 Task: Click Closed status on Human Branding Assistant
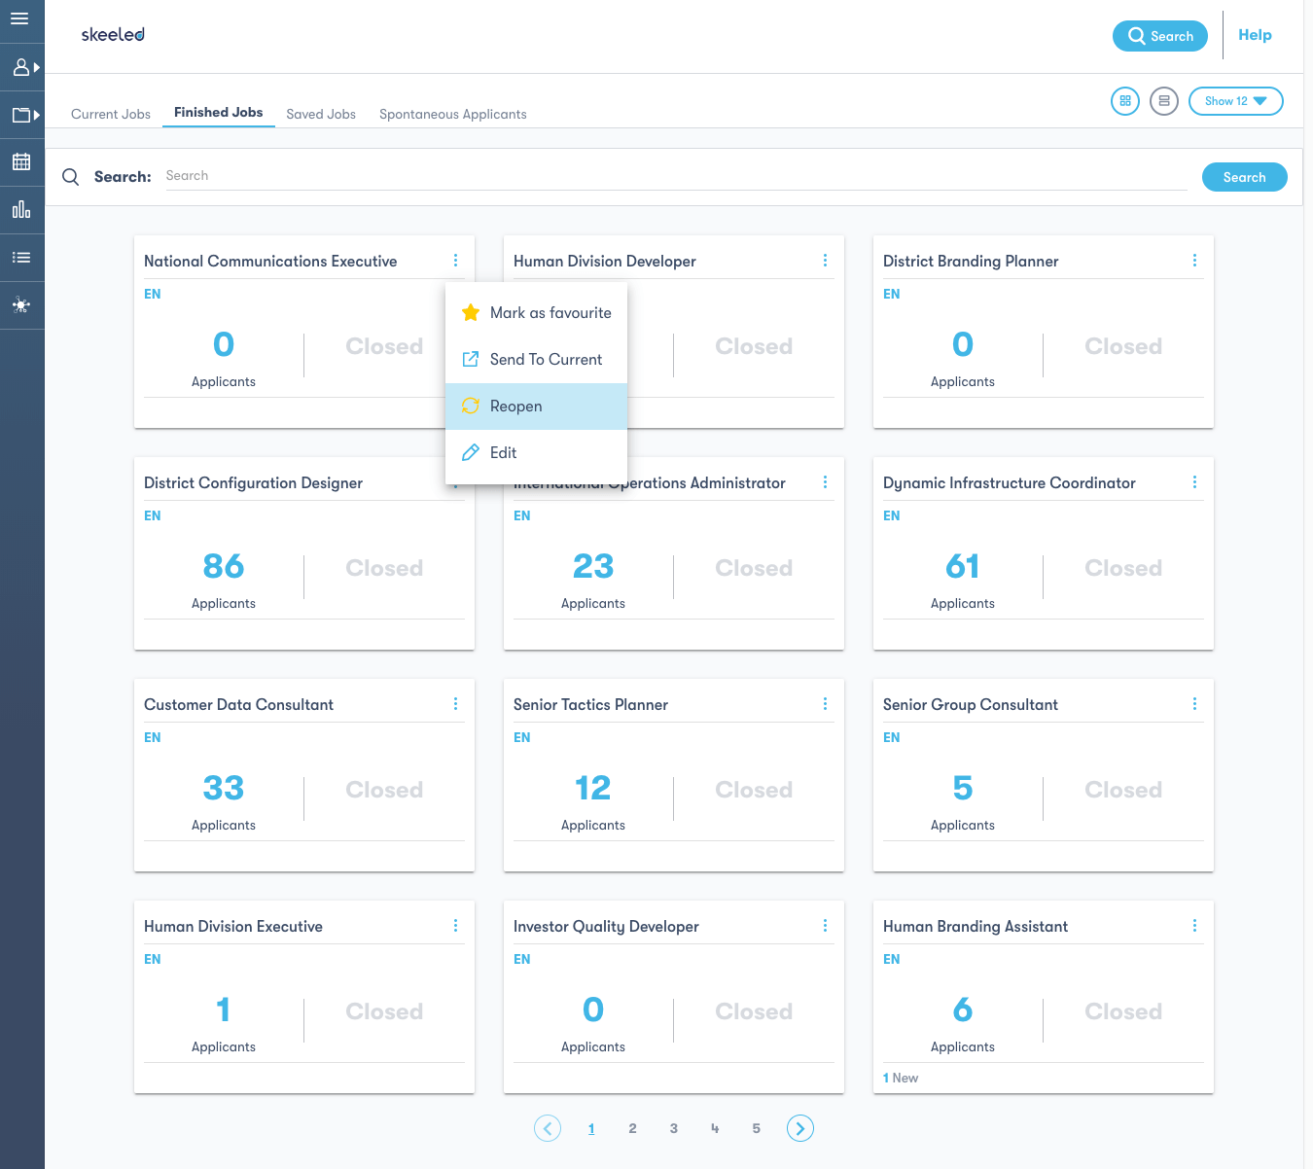point(1123,1011)
